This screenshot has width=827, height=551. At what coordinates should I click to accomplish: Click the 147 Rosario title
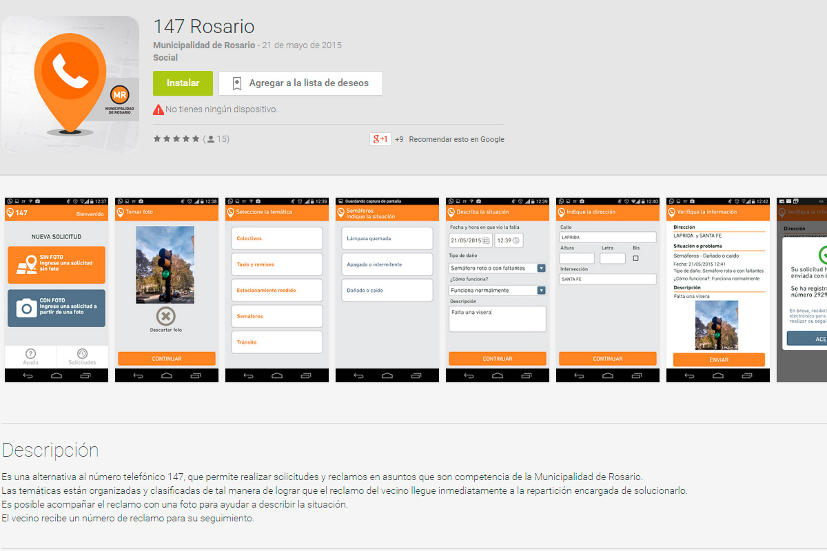(x=204, y=26)
